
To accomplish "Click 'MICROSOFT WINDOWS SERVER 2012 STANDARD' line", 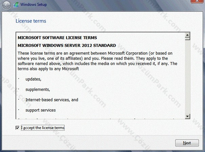I will (67, 45).
